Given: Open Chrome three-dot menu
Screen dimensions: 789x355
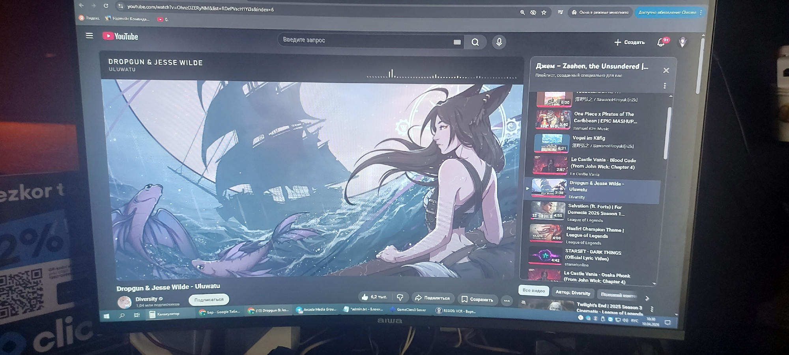Looking at the screenshot, I should coord(701,13).
